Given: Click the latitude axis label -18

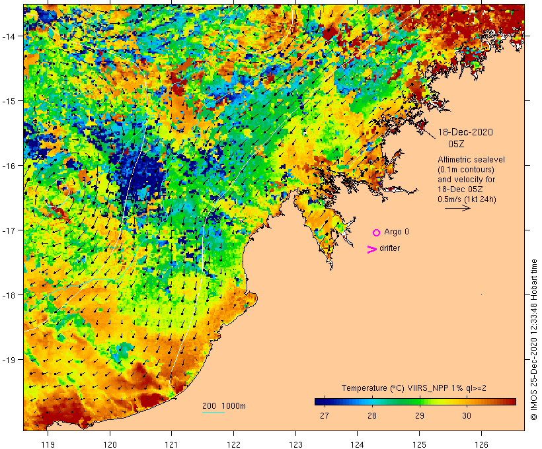Looking at the screenshot, I should point(9,295).
